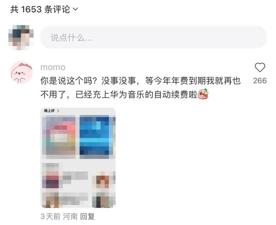The height and width of the screenshot is (225, 276).
Task: Tap the 河南 location label
Action: 70,216
